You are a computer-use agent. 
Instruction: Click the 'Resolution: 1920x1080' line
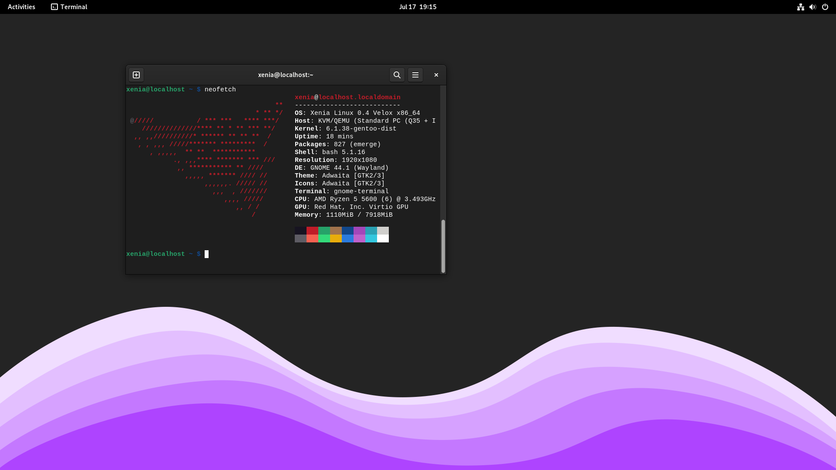pyautogui.click(x=336, y=160)
